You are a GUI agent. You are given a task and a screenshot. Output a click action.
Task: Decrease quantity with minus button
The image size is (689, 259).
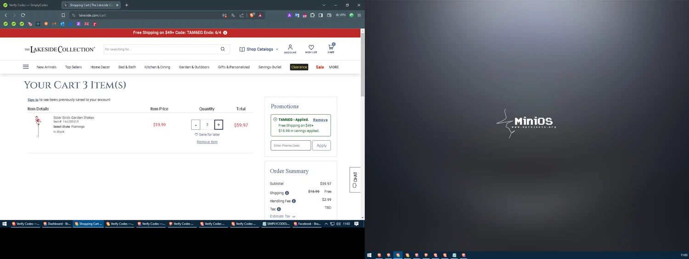(196, 125)
